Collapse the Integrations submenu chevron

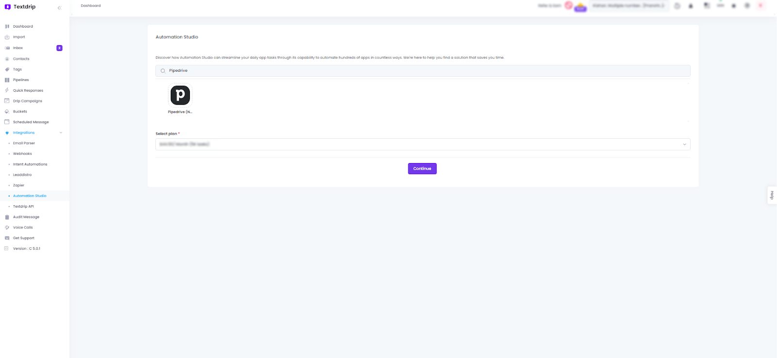(x=61, y=133)
